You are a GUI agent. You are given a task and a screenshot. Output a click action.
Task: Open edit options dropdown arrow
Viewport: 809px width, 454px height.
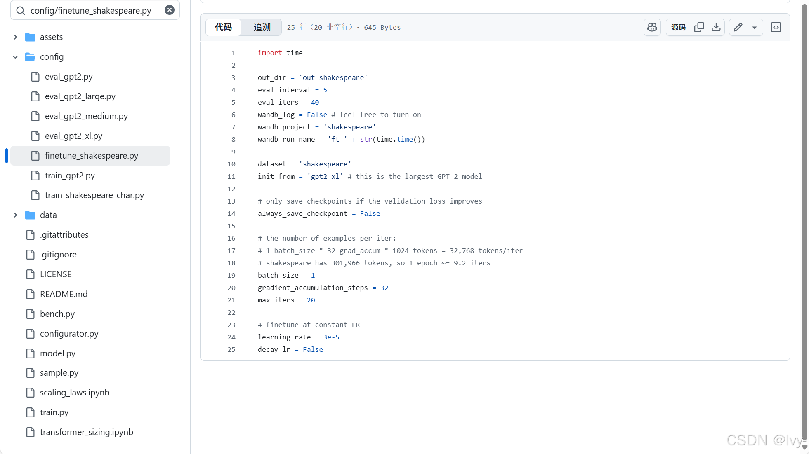pyautogui.click(x=754, y=27)
